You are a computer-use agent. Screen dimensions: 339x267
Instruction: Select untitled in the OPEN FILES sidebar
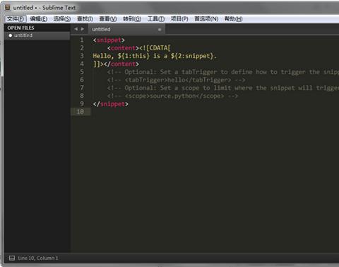(37, 35)
